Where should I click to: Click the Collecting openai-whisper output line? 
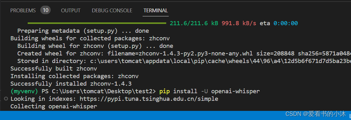pos(54,106)
